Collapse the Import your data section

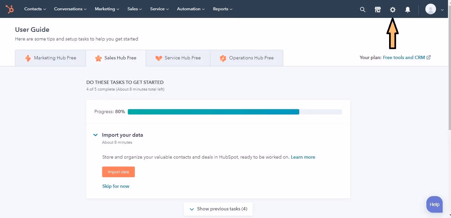click(96, 135)
